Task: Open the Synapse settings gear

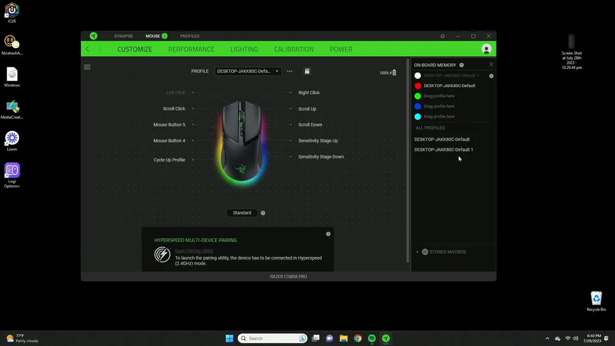Action: tap(443, 36)
